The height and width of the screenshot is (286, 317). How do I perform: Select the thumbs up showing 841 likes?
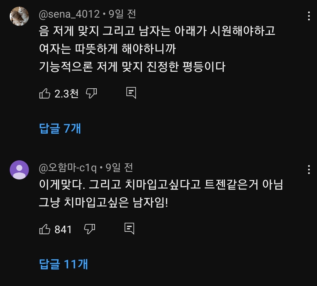(46, 230)
